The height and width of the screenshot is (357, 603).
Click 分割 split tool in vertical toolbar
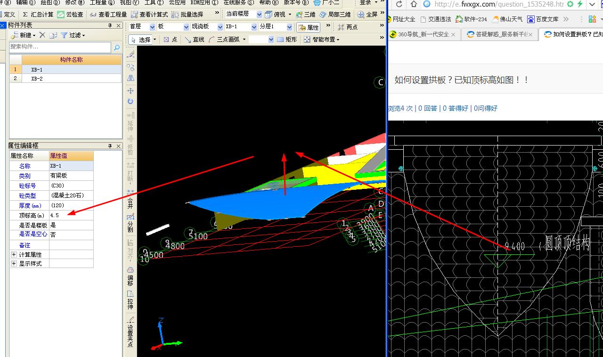(x=130, y=223)
